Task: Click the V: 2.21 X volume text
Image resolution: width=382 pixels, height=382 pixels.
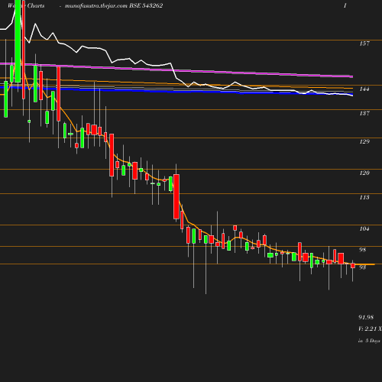Action: pos(370,329)
